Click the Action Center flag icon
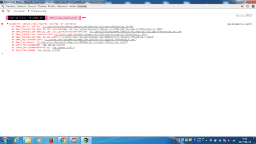 [x=224, y=140]
